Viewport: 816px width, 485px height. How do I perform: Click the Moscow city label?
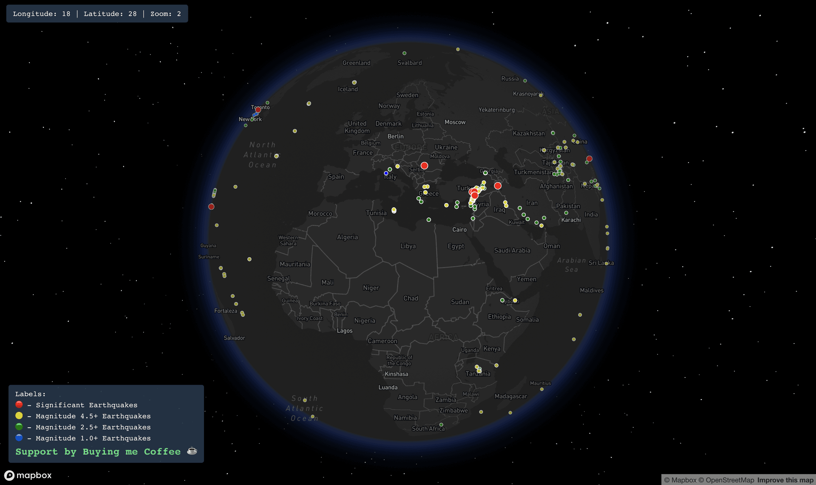(455, 122)
